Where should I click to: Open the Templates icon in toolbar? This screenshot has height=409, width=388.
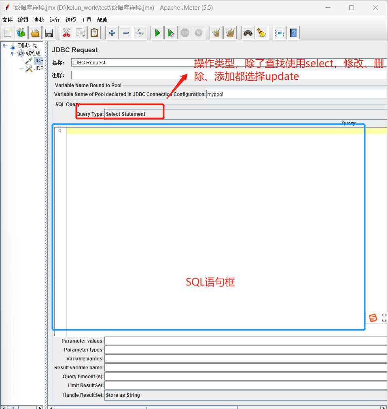pos(21,33)
